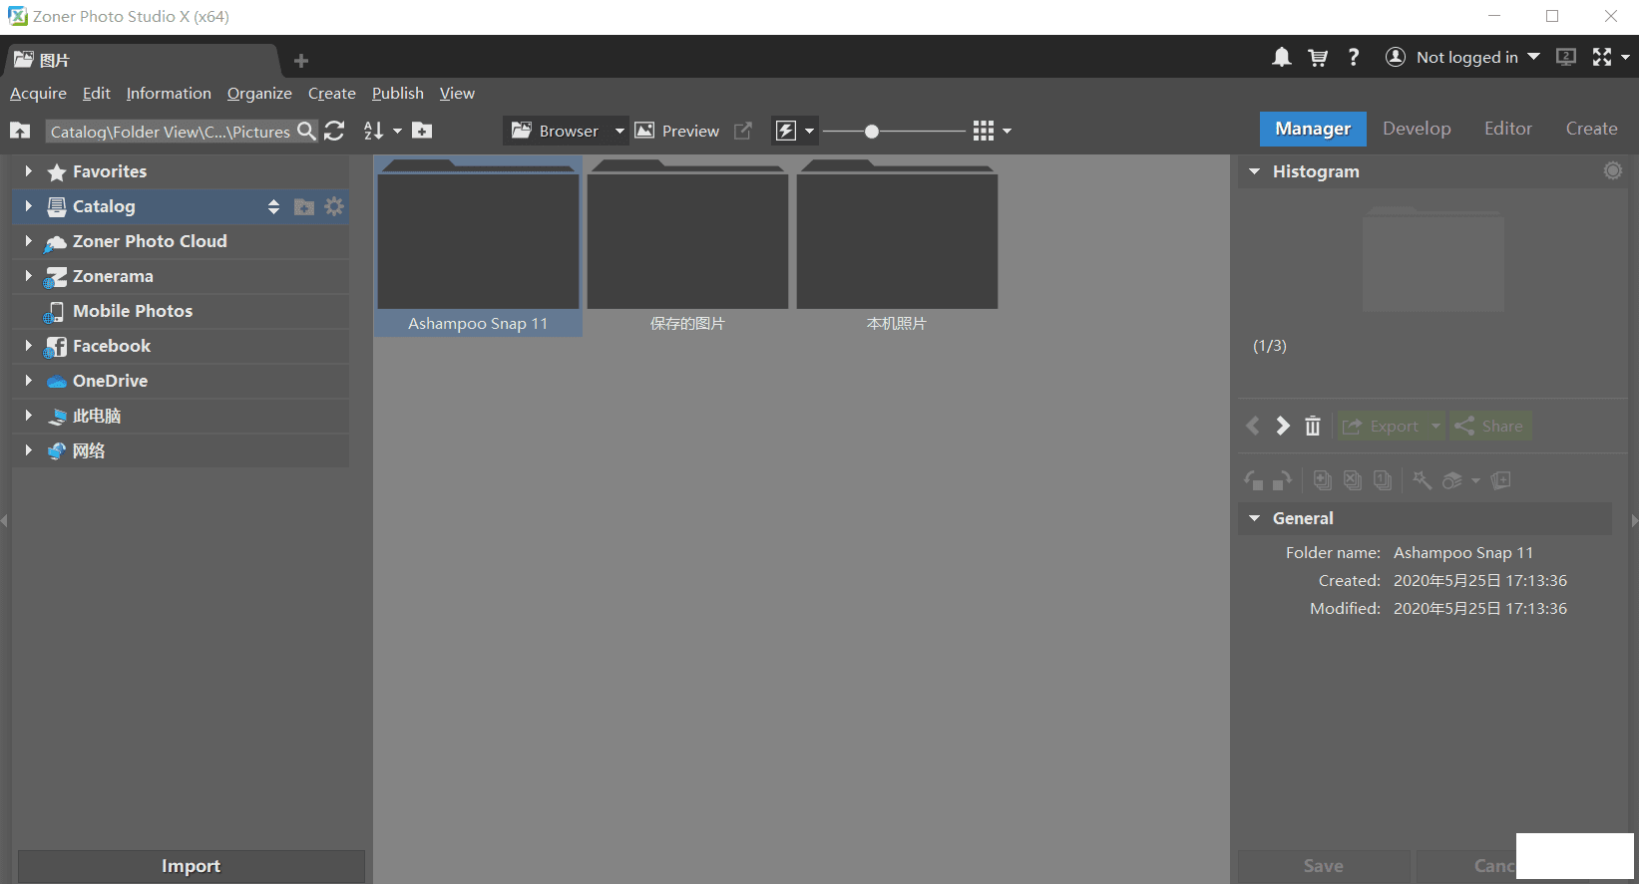Screen dimensions: 1639x884
Task: Click the second monitor display icon
Action: (x=1566, y=57)
